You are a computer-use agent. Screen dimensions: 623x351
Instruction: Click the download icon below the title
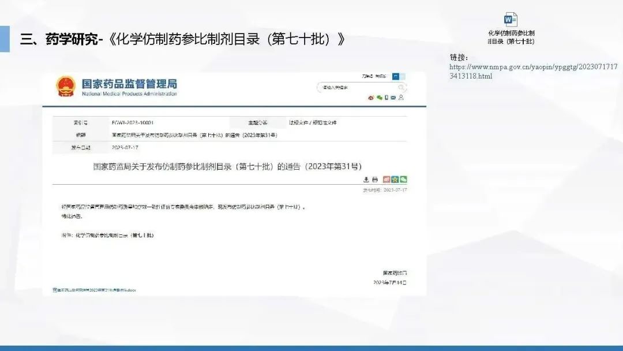366,180
